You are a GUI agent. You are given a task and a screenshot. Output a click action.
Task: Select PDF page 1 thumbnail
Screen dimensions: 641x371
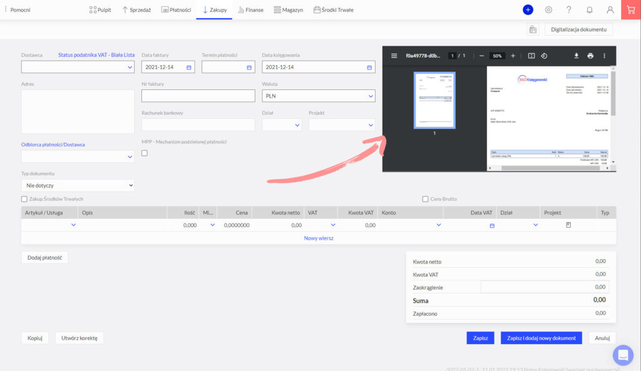pos(434,100)
